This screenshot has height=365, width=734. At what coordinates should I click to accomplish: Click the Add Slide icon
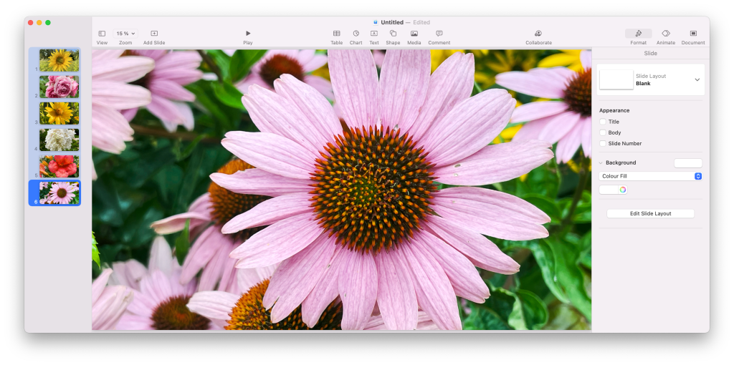coord(154,34)
